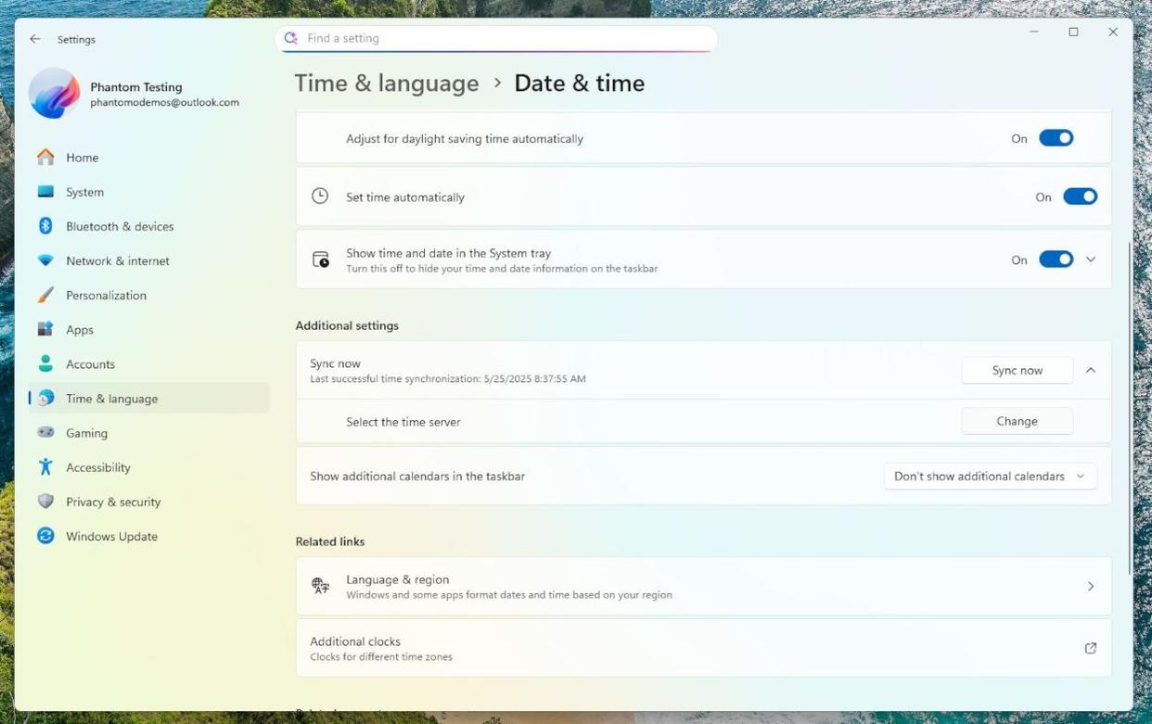1152x724 pixels.
Task: Click the back arrow in Settings
Action: (35, 39)
